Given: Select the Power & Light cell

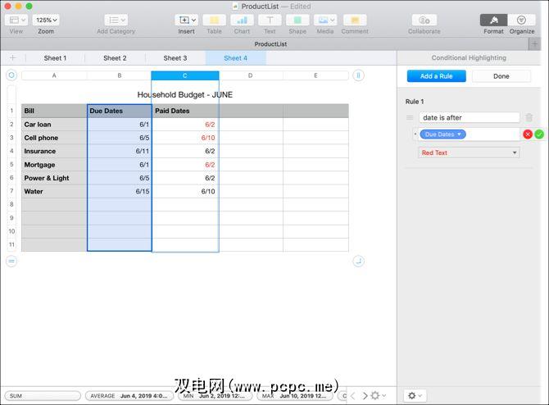Looking at the screenshot, I should 54,178.
